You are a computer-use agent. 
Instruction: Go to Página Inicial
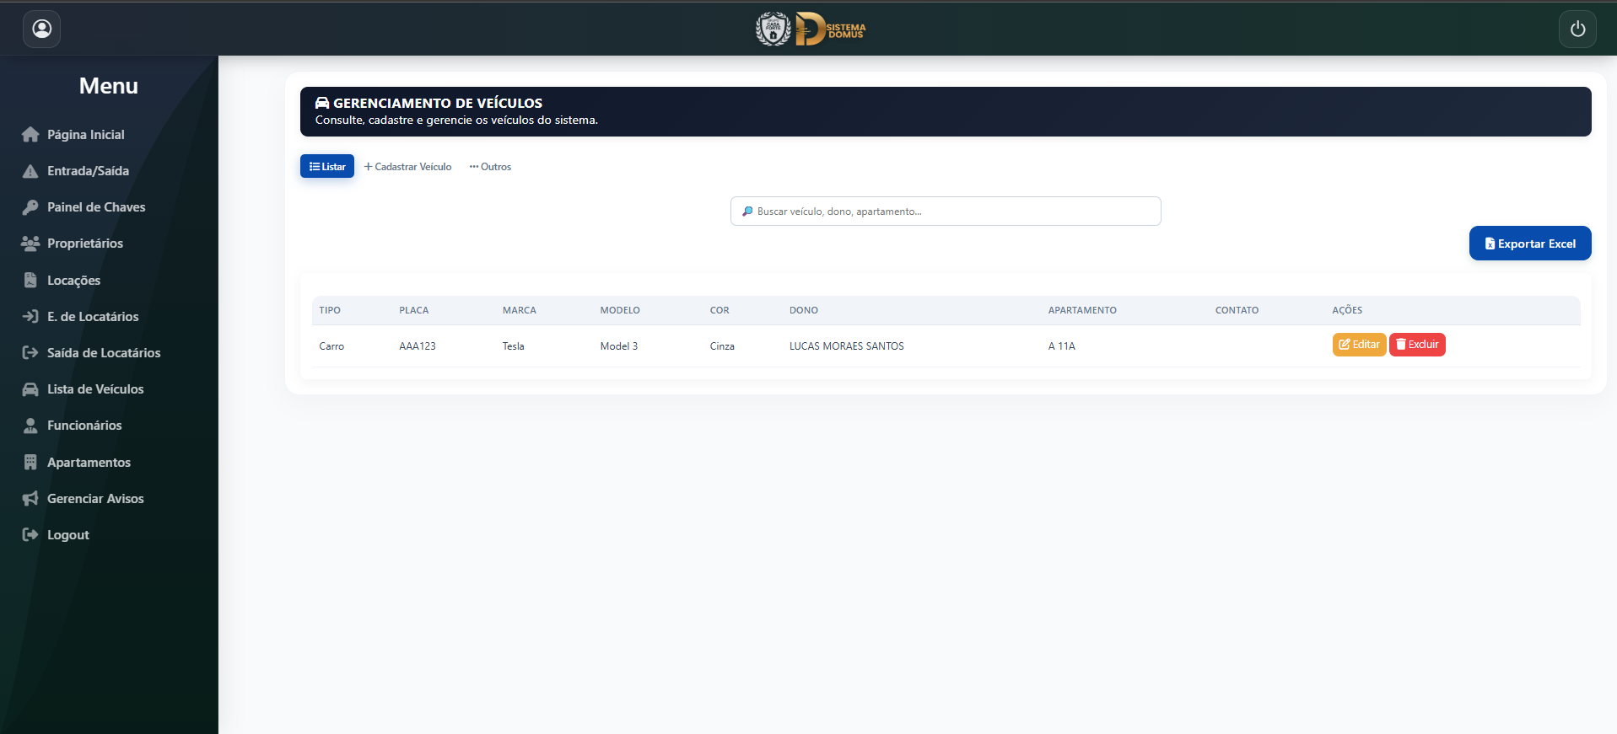(x=86, y=135)
